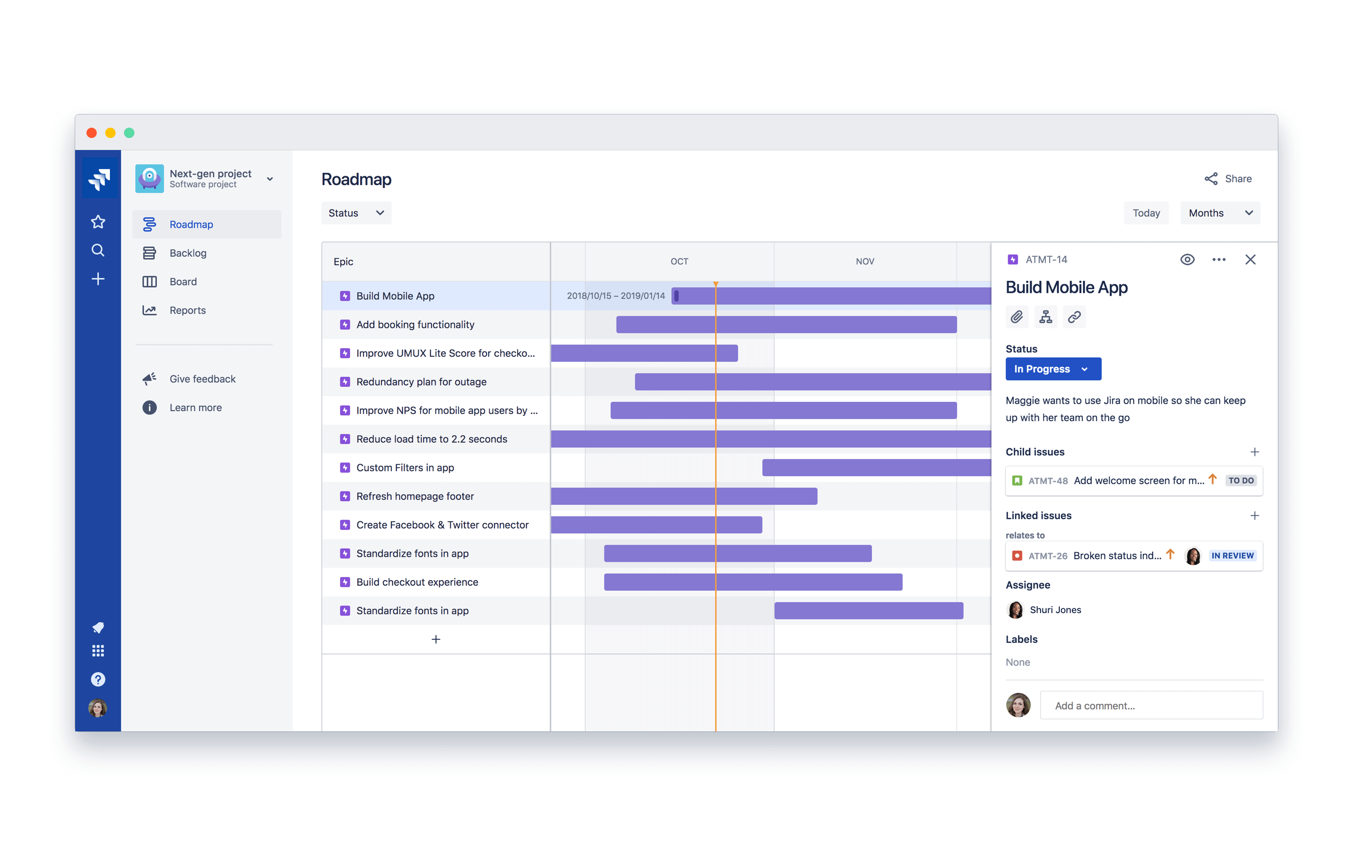Click the Roadmap navigation icon
The width and height of the screenshot is (1353, 845).
point(149,224)
